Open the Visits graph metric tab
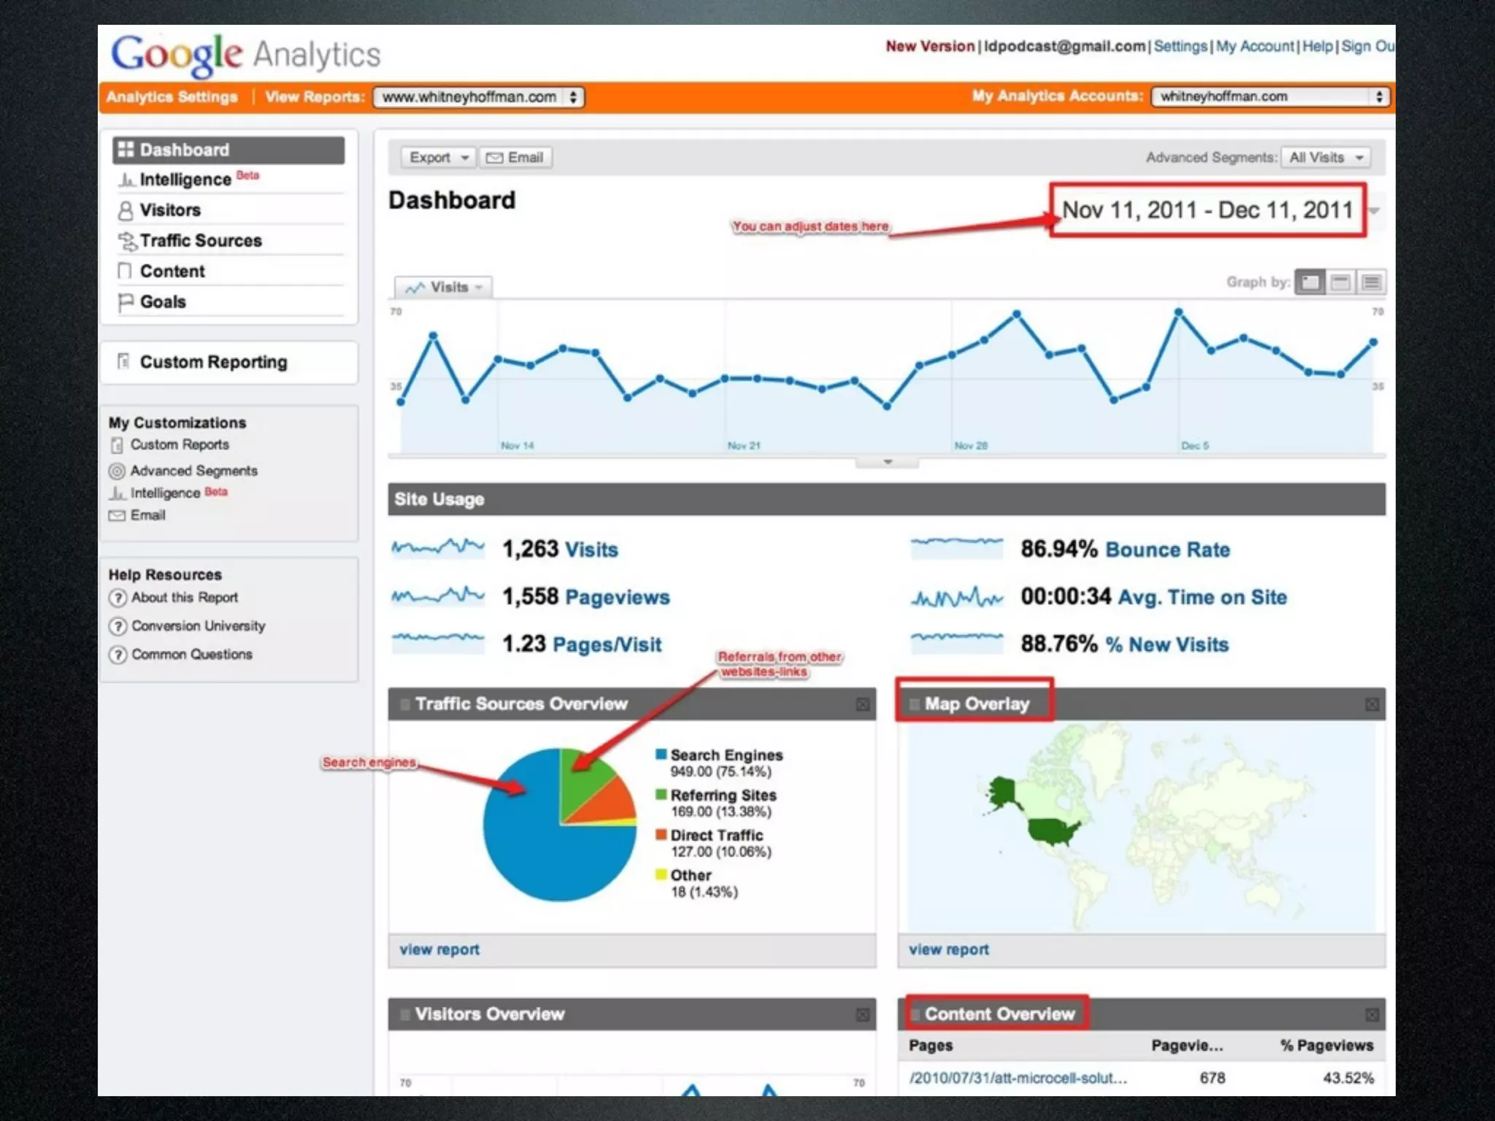 [x=444, y=288]
